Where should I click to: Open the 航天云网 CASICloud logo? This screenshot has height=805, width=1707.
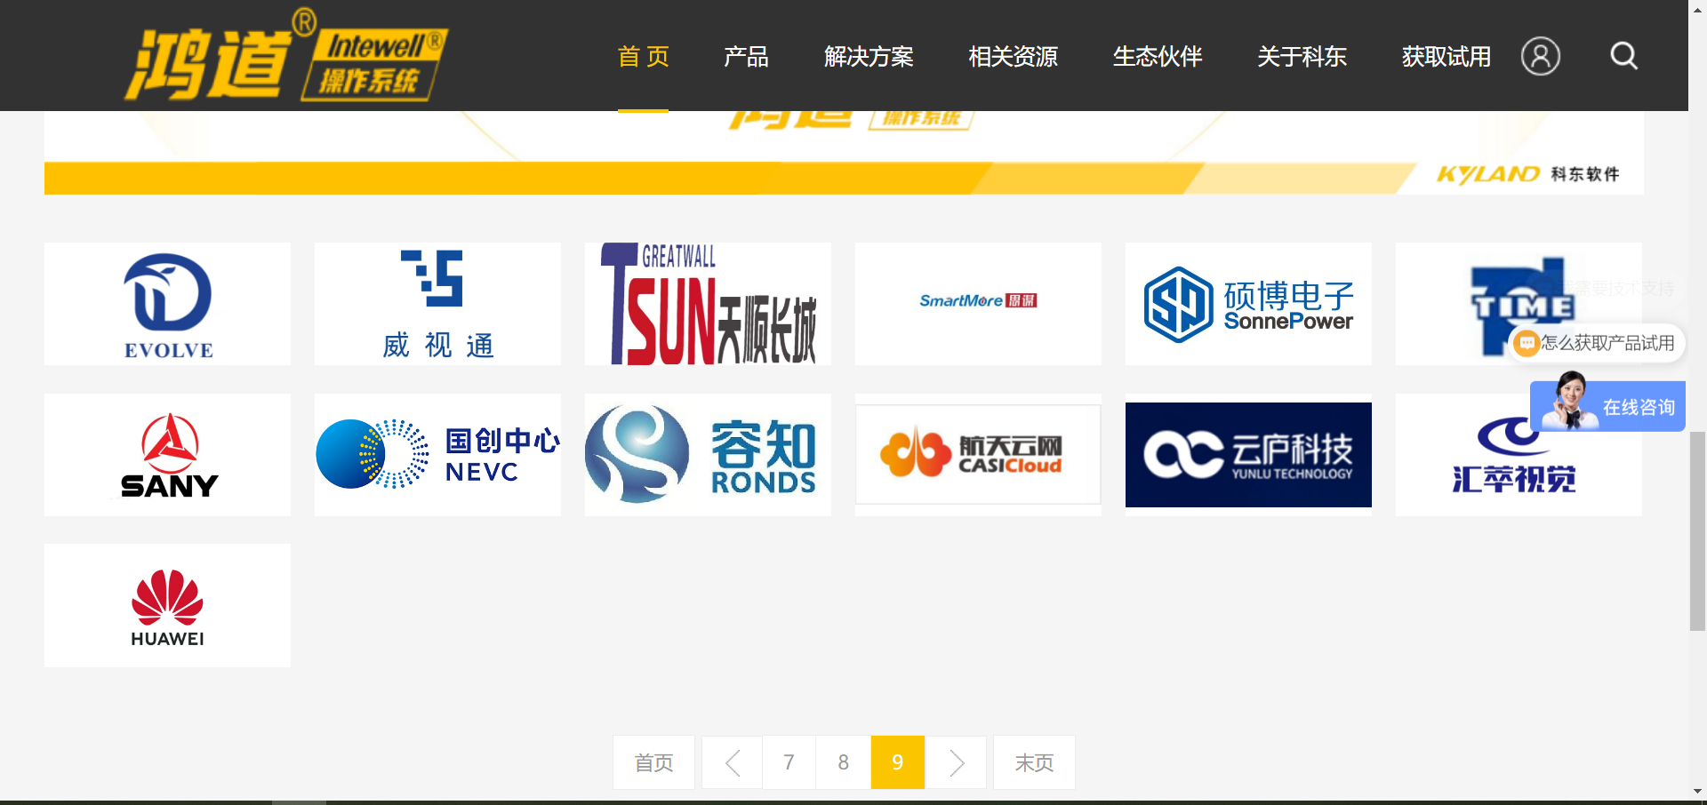pyautogui.click(x=978, y=455)
